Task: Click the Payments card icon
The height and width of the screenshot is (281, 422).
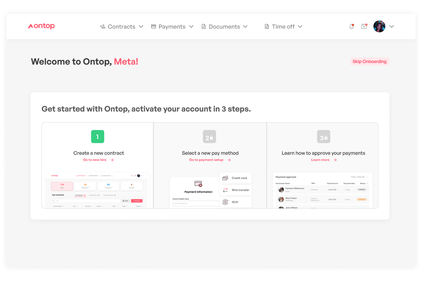Action: pyautogui.click(x=153, y=26)
